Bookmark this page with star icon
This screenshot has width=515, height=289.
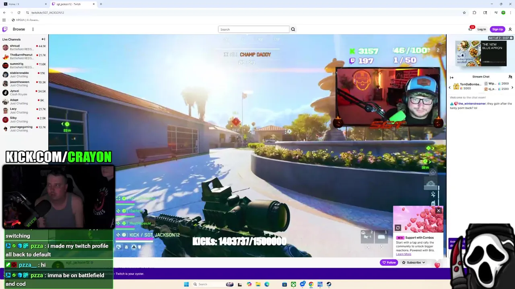[464, 12]
